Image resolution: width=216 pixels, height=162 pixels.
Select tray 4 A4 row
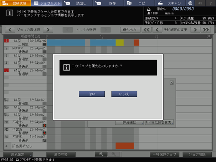pos(25,65)
